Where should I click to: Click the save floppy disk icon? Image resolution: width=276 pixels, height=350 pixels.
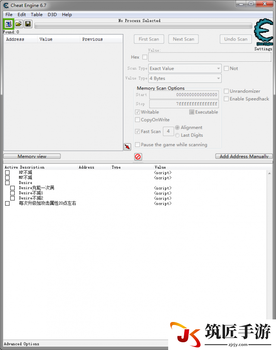coord(28,24)
